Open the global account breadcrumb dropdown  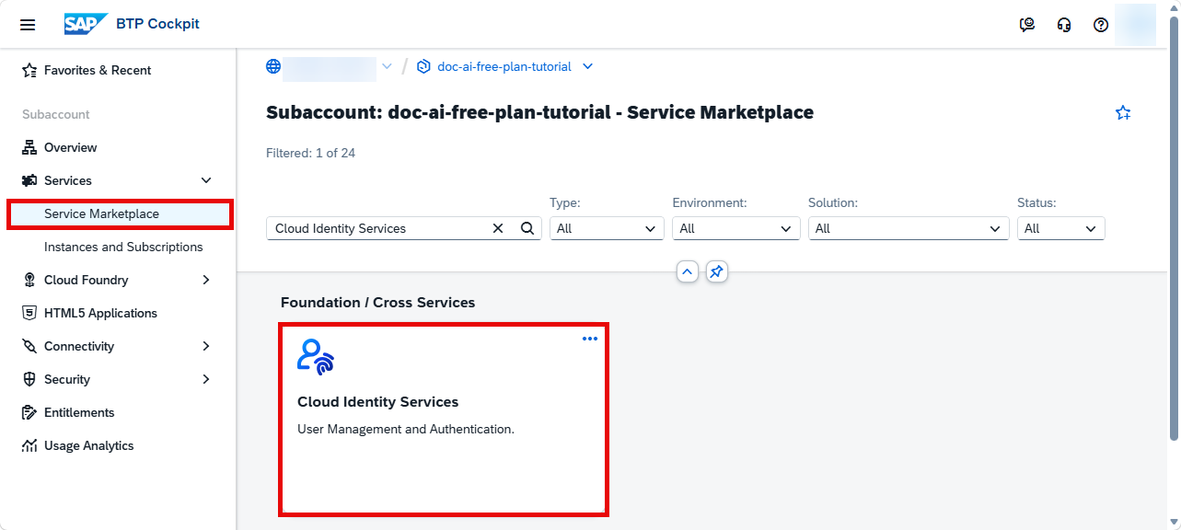387,66
